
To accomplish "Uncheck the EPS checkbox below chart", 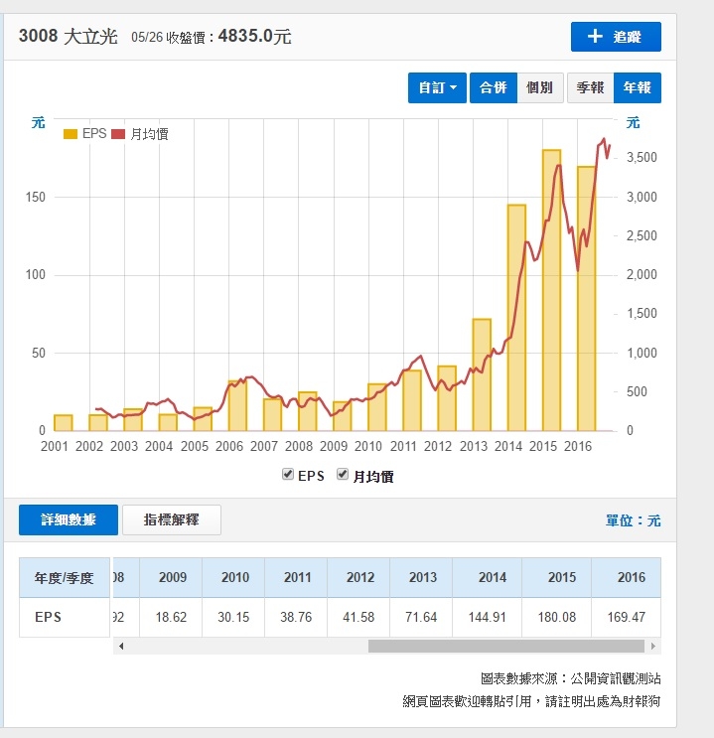I will 288,475.
